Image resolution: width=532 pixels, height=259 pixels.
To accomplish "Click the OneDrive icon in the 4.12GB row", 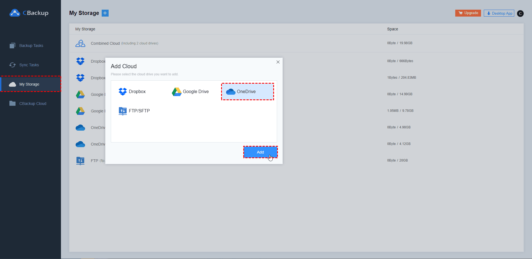I will click(x=80, y=144).
